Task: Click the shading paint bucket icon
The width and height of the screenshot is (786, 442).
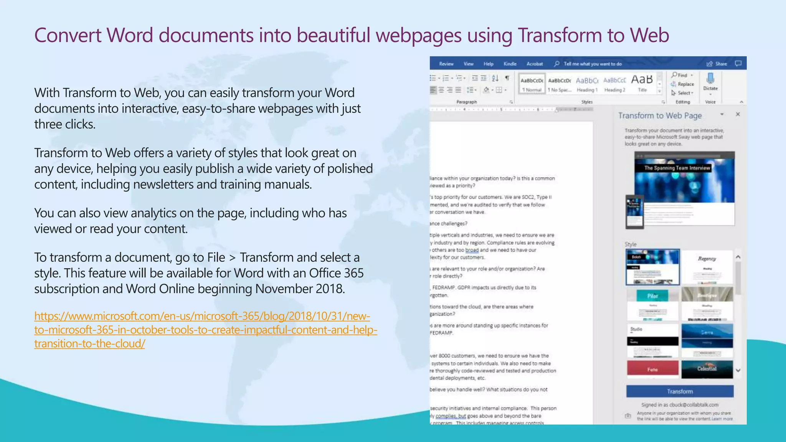Action: click(486, 90)
